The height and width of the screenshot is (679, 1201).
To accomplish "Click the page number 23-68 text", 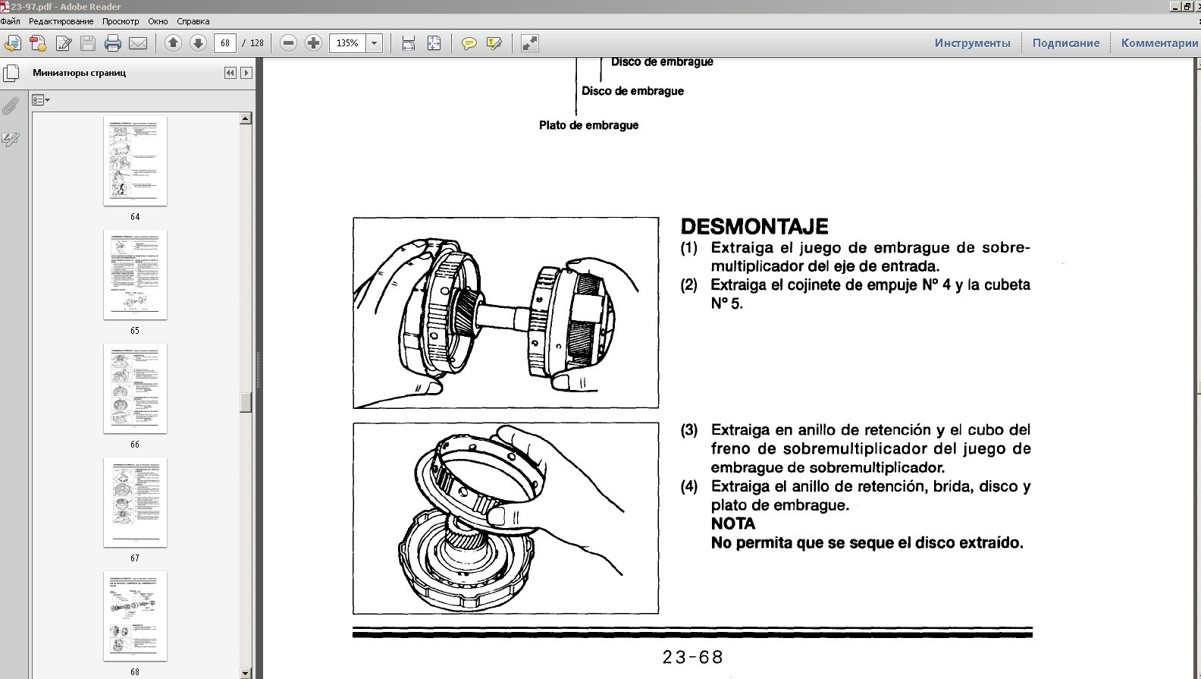I will coord(692,657).
